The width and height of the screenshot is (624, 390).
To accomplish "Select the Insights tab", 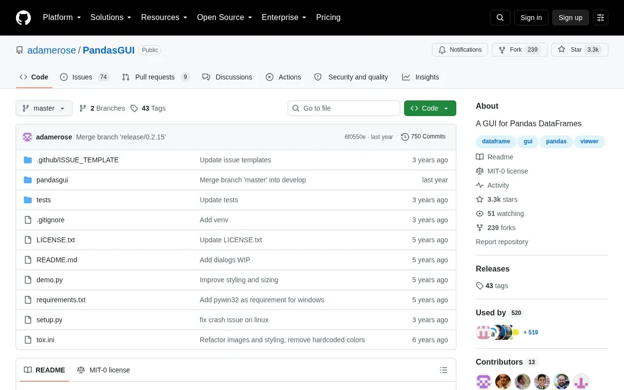I will click(420, 77).
